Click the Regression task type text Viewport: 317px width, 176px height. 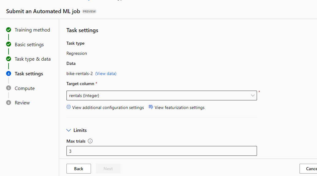click(x=77, y=53)
